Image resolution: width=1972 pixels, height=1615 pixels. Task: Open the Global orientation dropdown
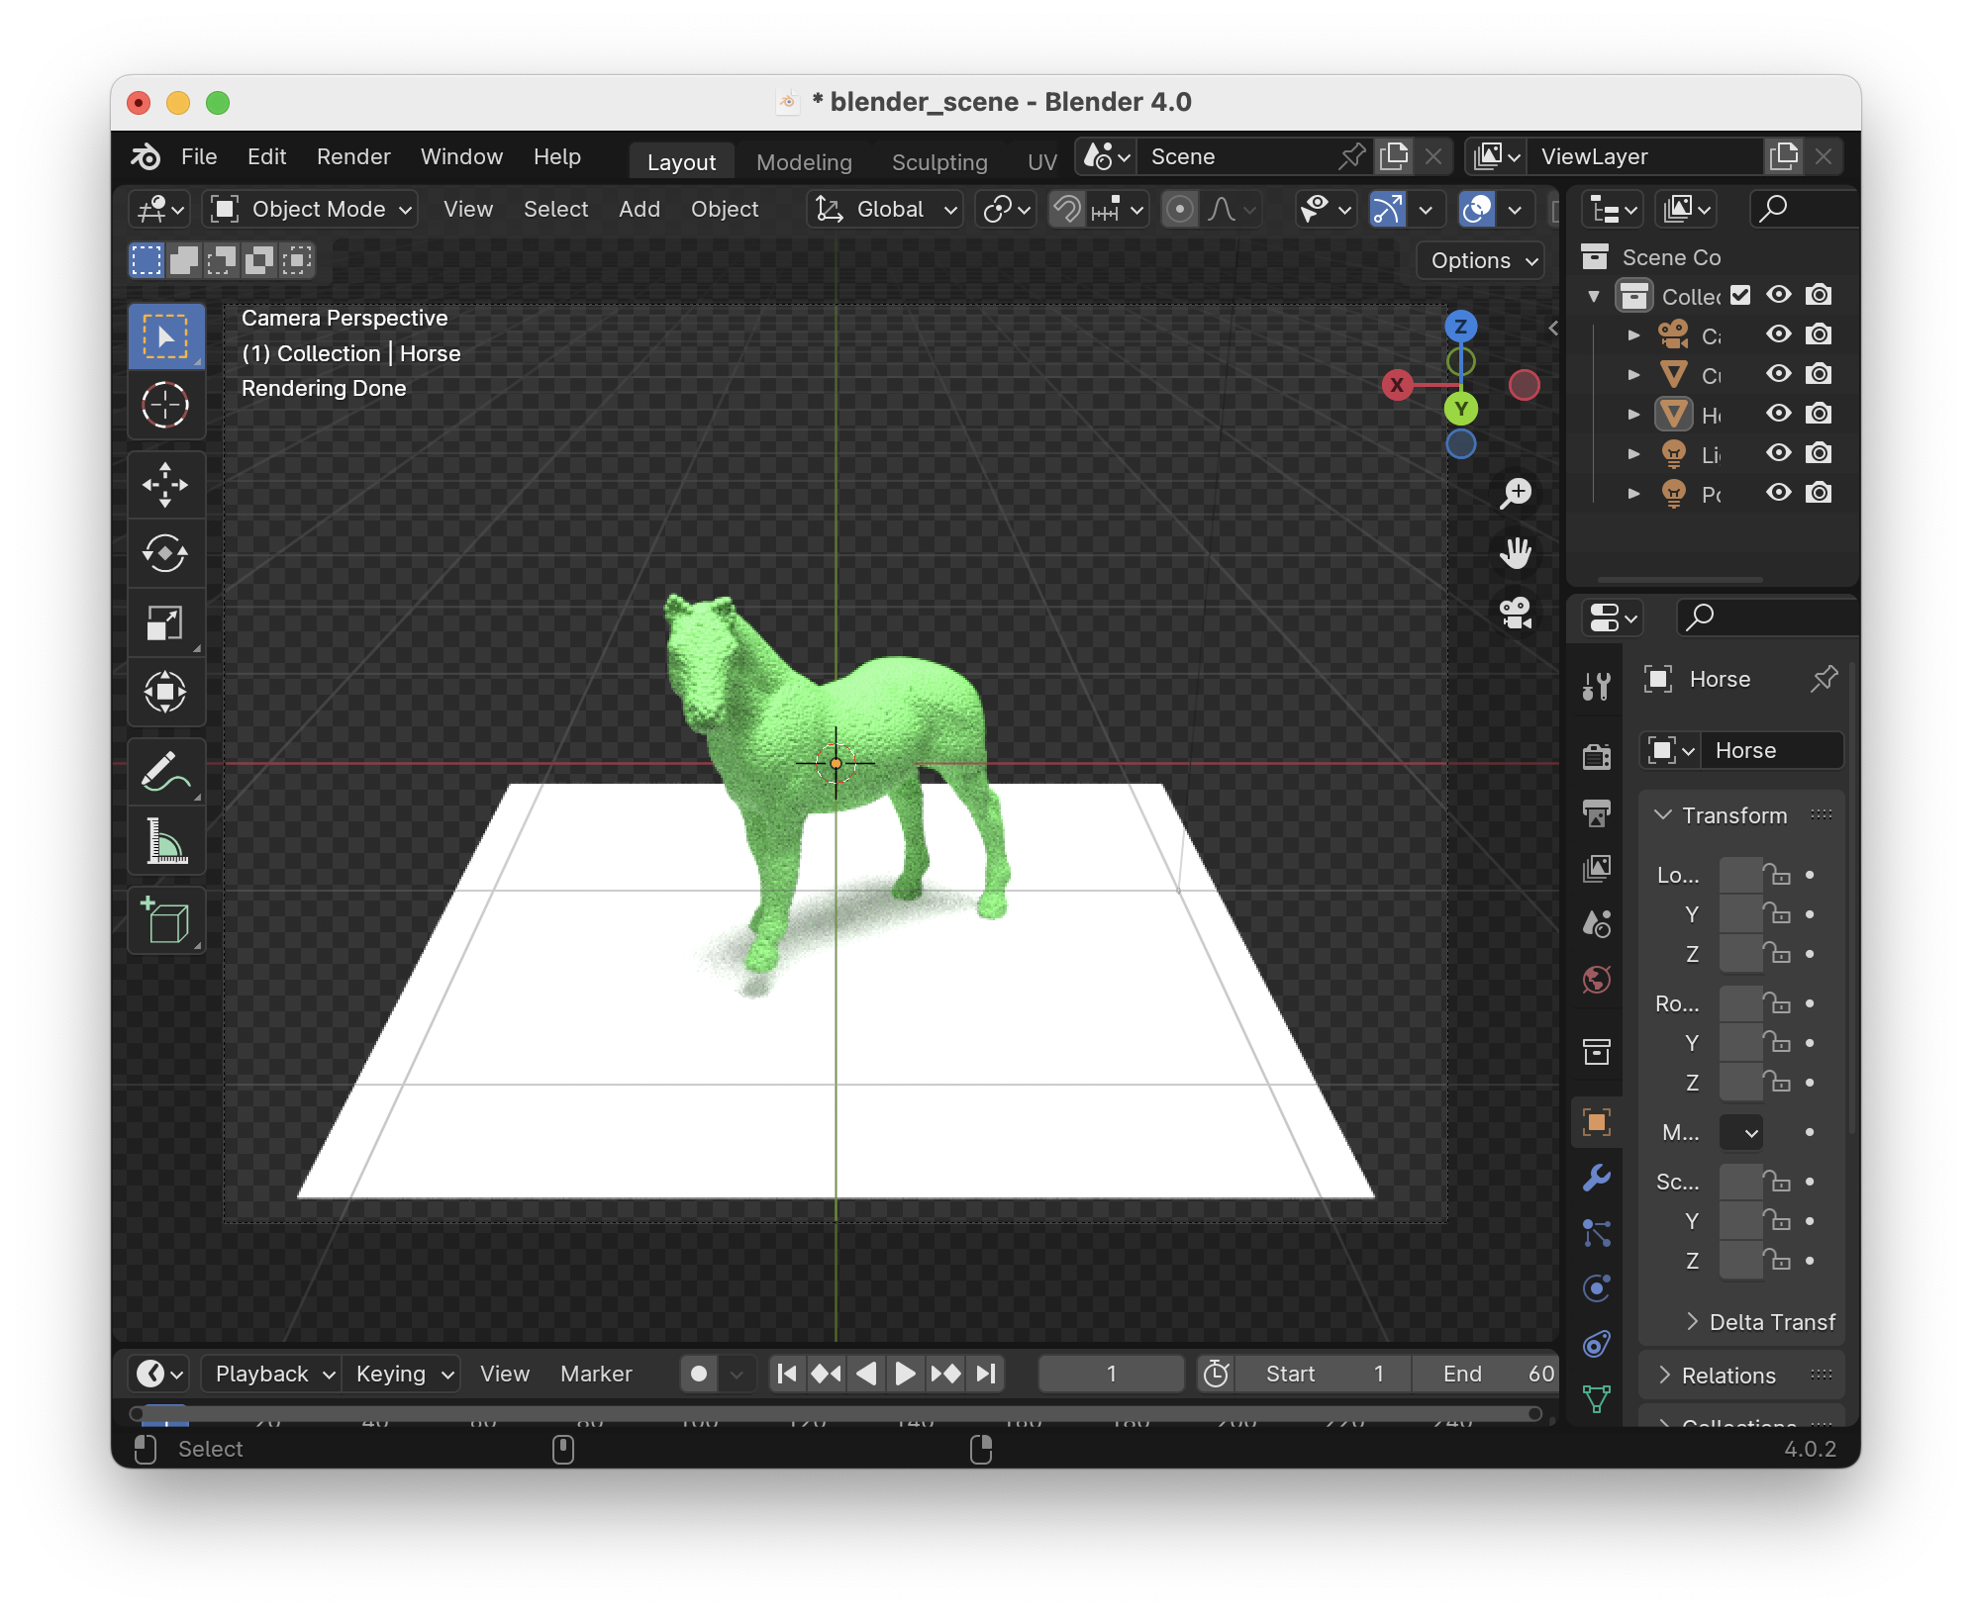pos(886,209)
